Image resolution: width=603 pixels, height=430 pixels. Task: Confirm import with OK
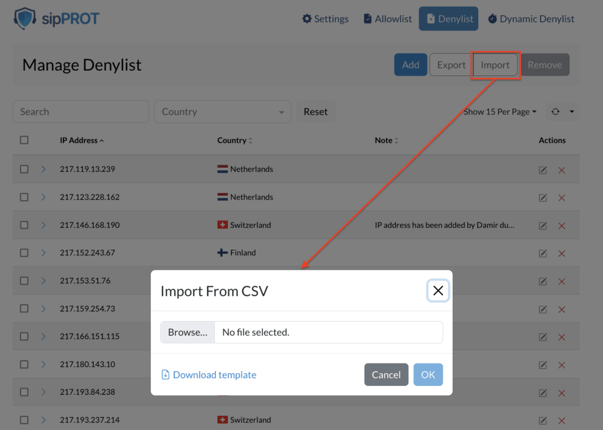click(x=428, y=375)
